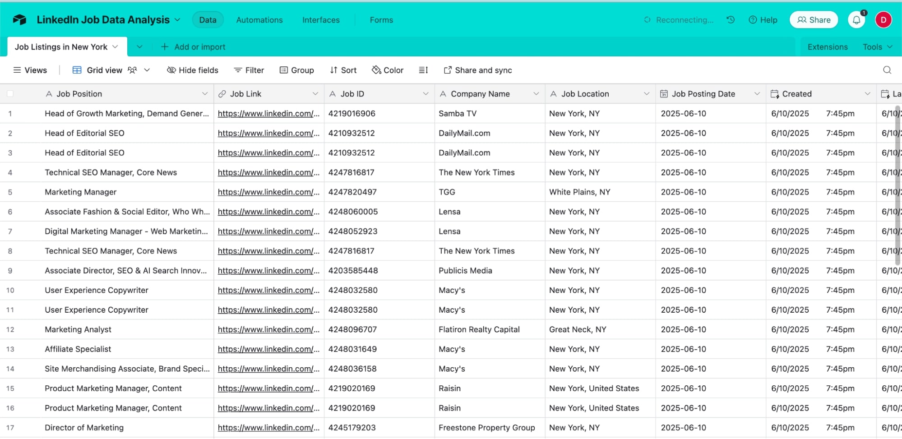Open row height options icon
Viewport: 902px width, 439px height.
pos(423,70)
